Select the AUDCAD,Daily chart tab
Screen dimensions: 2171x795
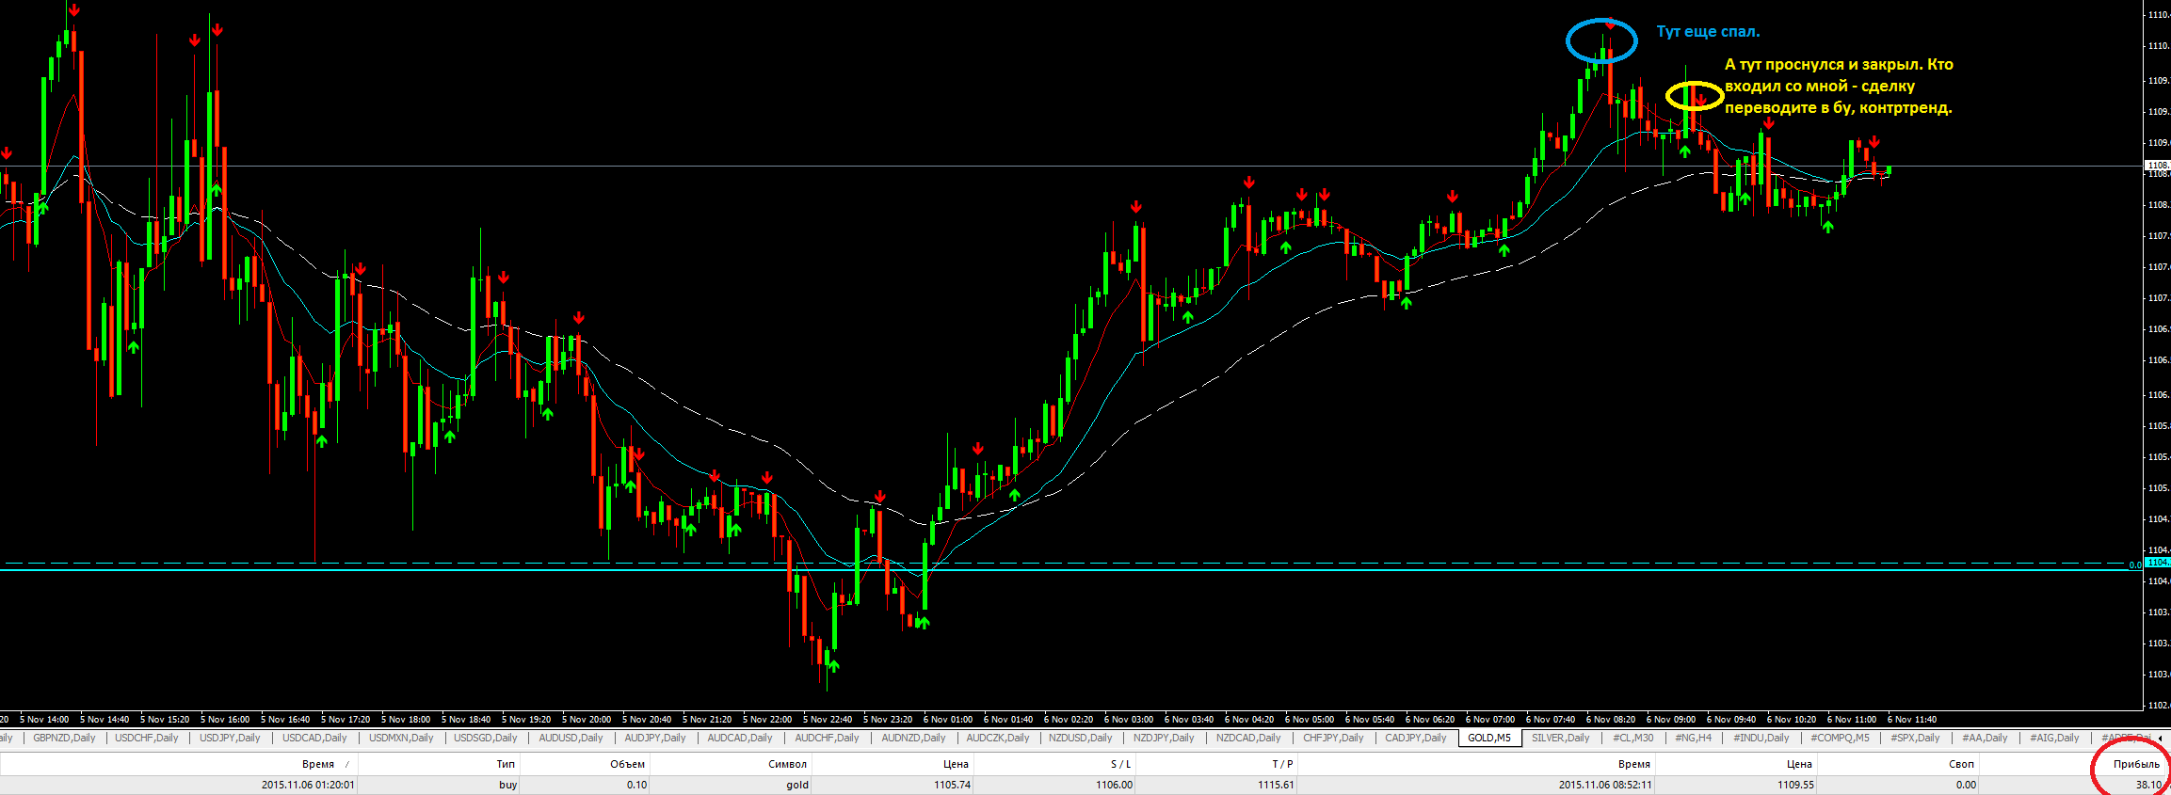click(740, 739)
